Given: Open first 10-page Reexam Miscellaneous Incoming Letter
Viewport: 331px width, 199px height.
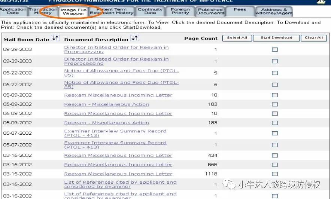Looking at the screenshot, I should point(118,95).
